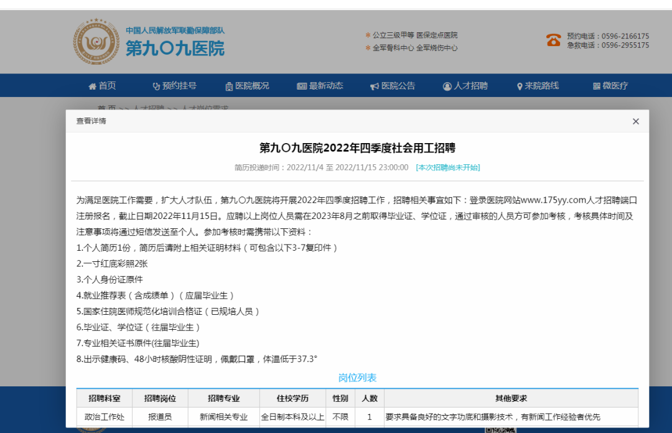
Task: Click the line 3.个人身份证原件
Action: pyautogui.click(x=110, y=279)
